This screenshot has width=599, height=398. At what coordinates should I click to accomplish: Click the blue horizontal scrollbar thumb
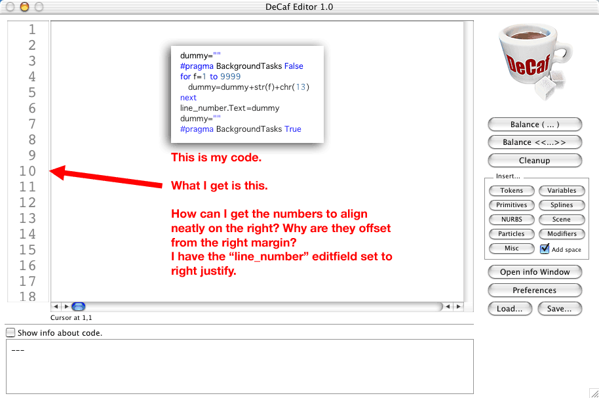coord(78,306)
